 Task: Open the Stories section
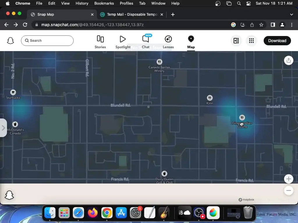100,42
